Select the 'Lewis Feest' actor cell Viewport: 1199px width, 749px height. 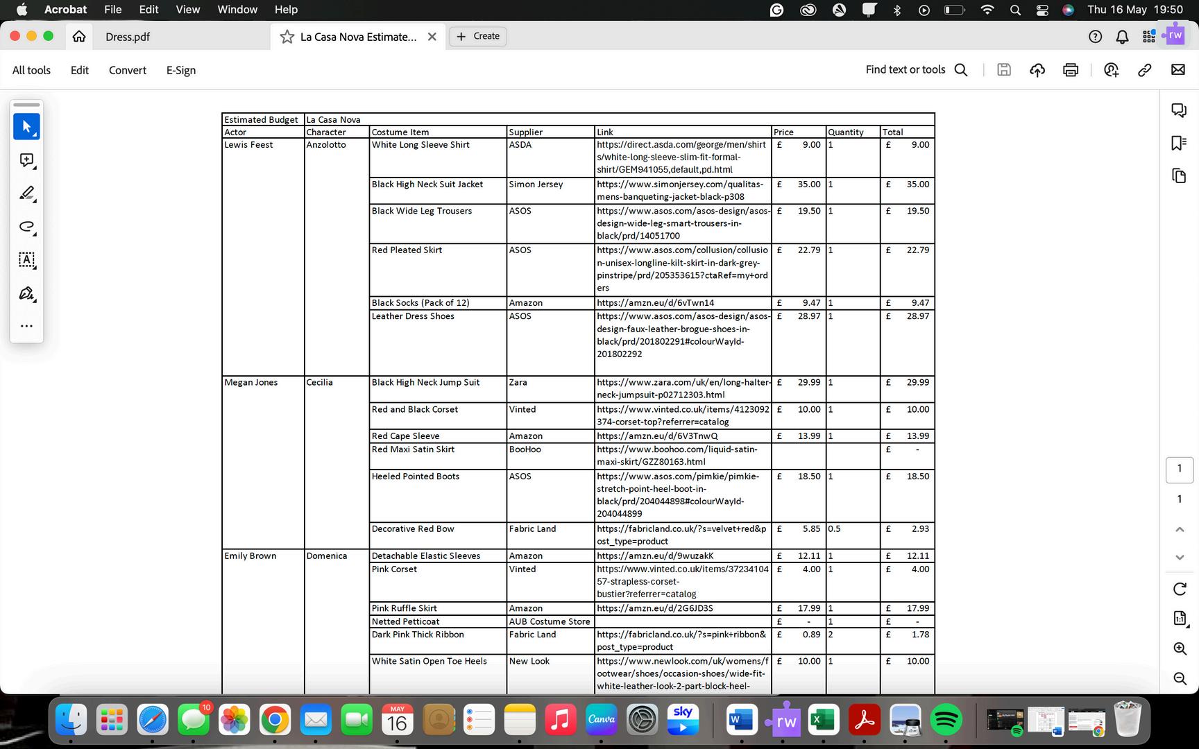(248, 145)
